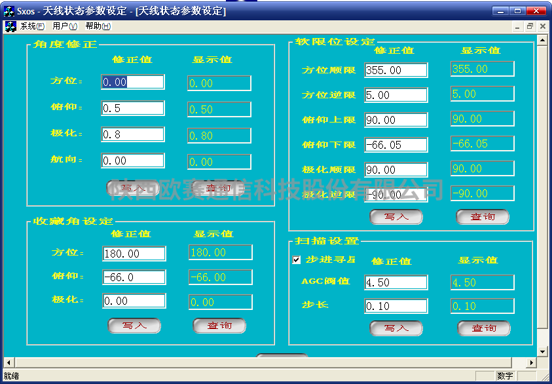Click the 俯仰下限 input field showing -66.05

pyautogui.click(x=396, y=145)
